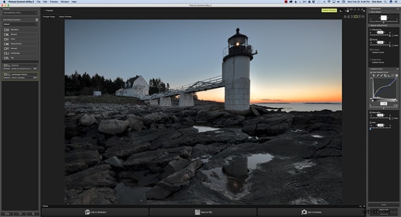Click the Reset button in Adjustments panel

coord(384,205)
